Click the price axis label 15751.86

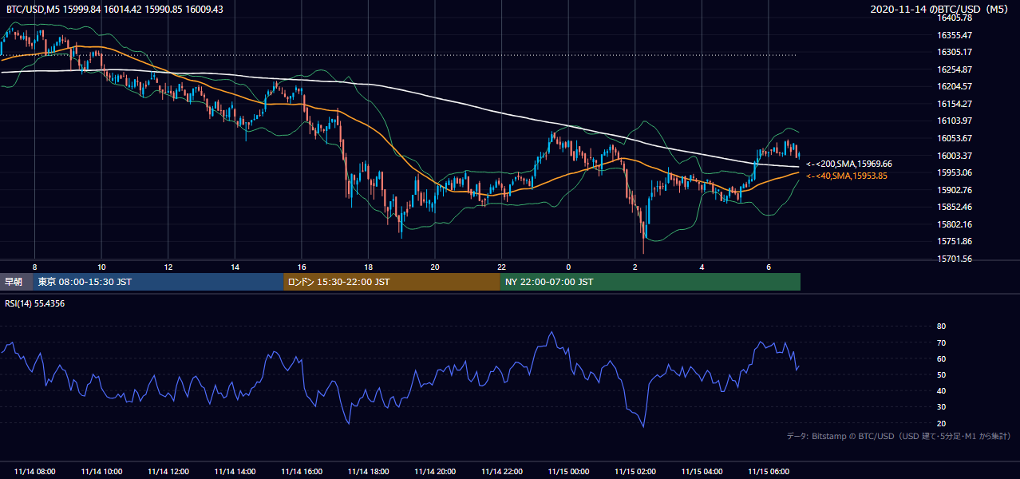tap(955, 241)
